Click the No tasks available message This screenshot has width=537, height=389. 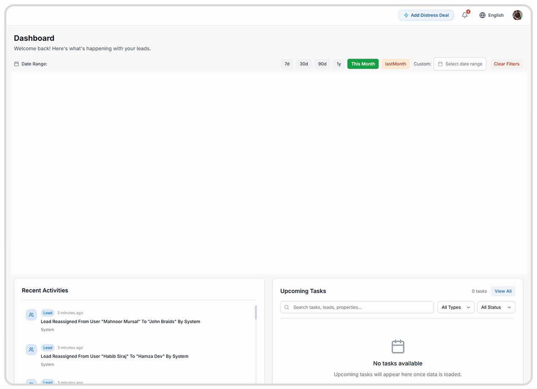398,363
